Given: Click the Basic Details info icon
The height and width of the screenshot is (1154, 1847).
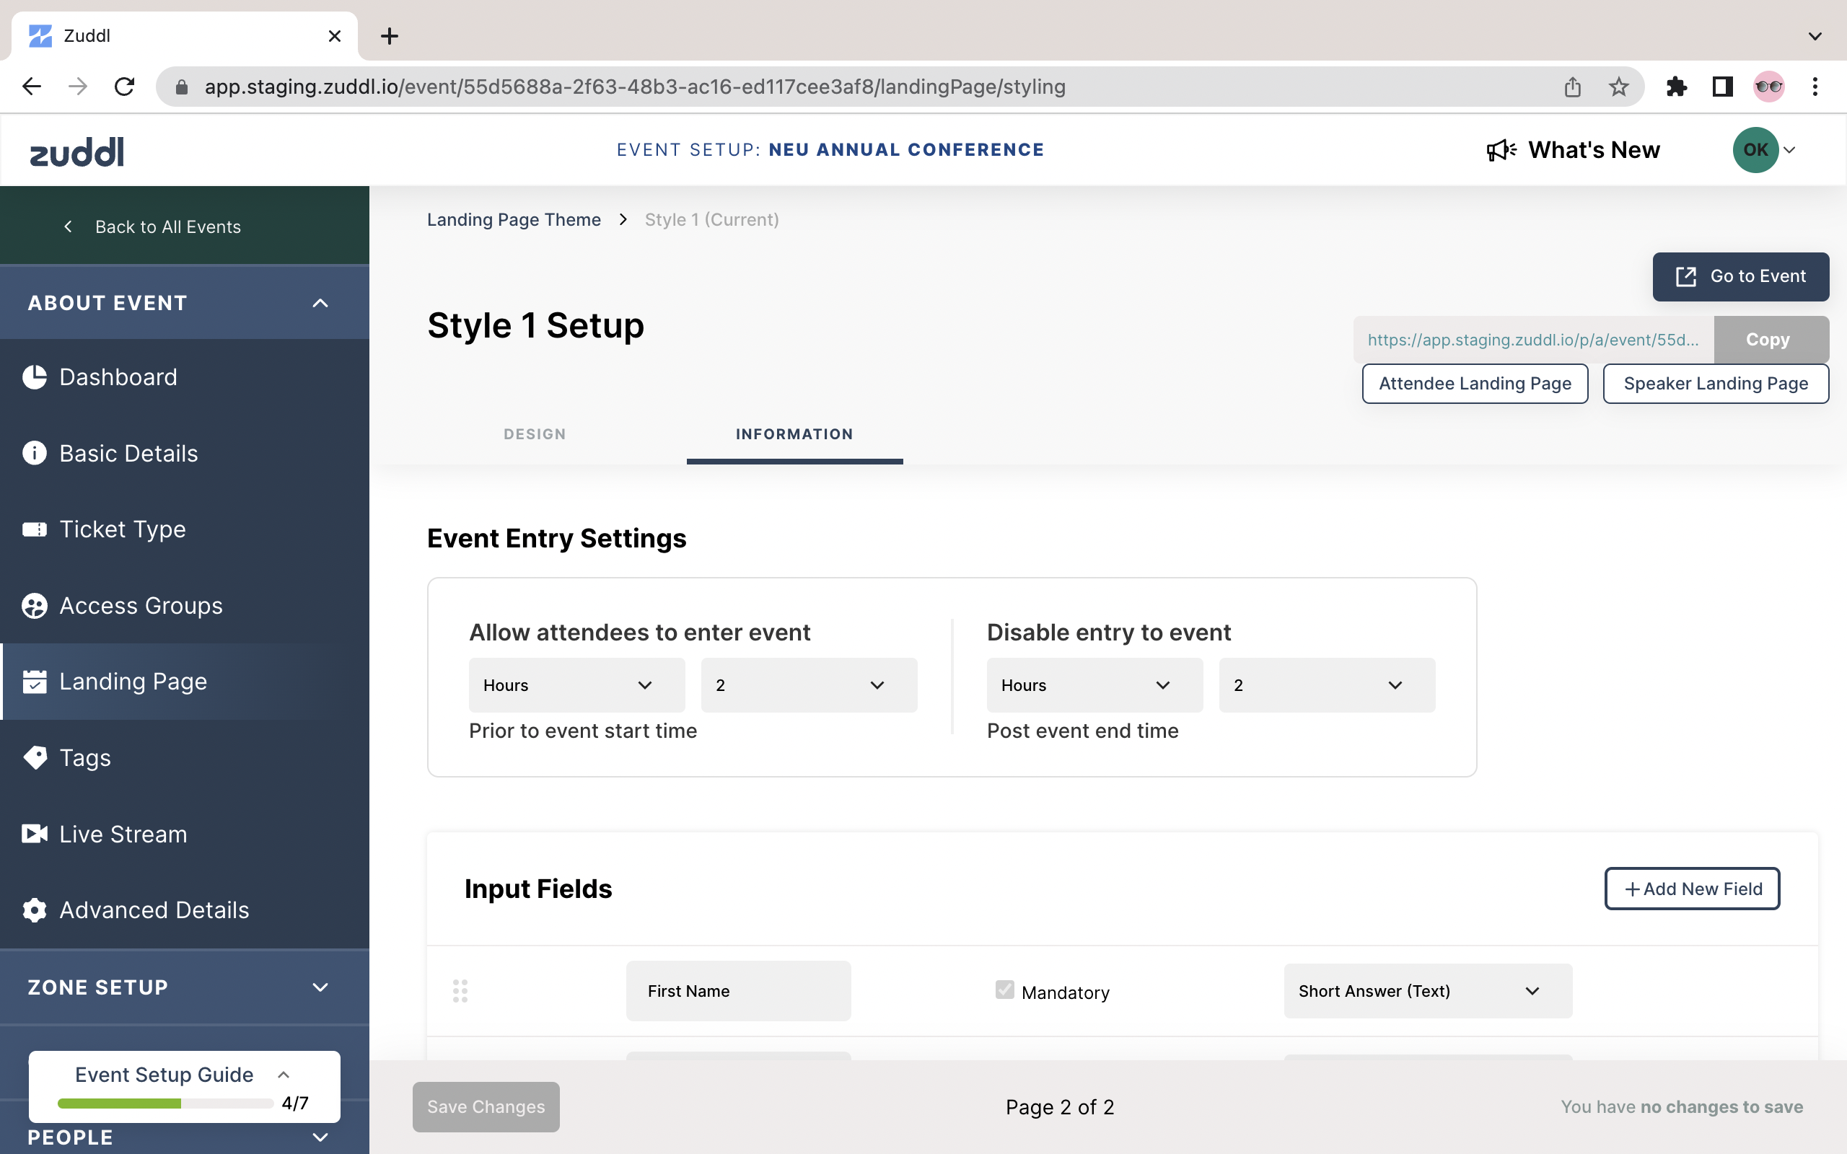Looking at the screenshot, I should tap(35, 453).
